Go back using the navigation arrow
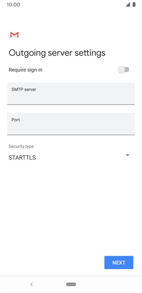This screenshot has width=142, height=293. click(x=31, y=284)
